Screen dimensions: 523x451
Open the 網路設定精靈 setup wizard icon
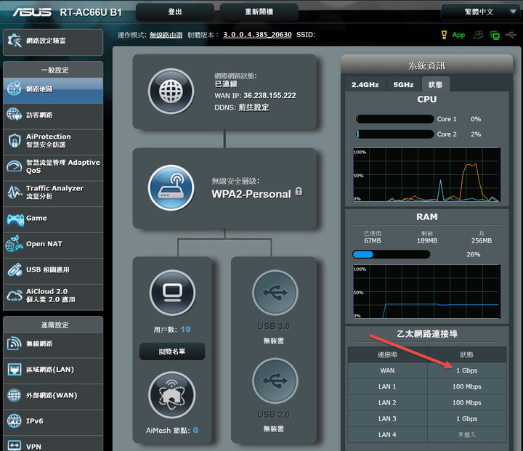pos(15,41)
